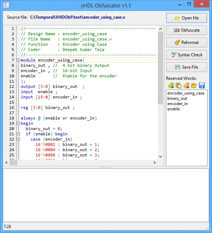This screenshot has width=212, height=233.
Task: Save reserved words list with floppy icon
Action: [202, 86]
